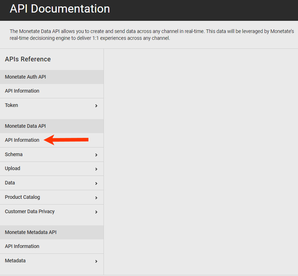Click the chevron arrow beside Schema
Image resolution: width=298 pixels, height=276 pixels.
(x=96, y=155)
